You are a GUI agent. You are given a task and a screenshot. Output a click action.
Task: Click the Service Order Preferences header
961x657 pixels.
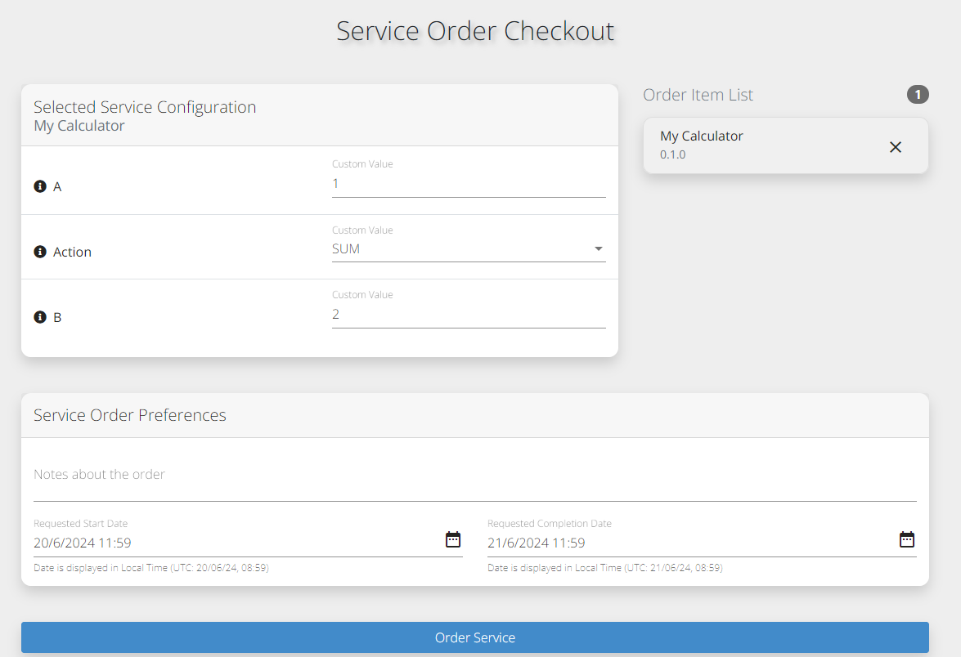tap(130, 415)
